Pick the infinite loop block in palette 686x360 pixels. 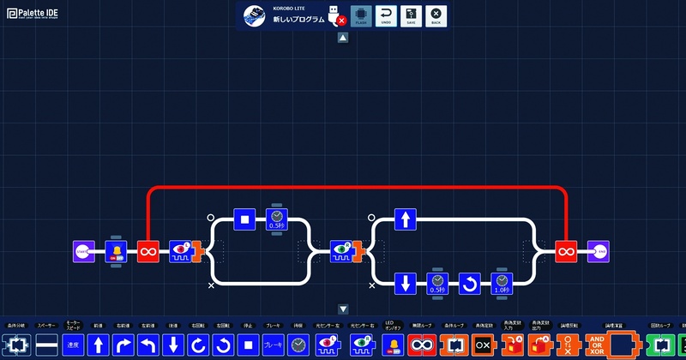point(422,345)
